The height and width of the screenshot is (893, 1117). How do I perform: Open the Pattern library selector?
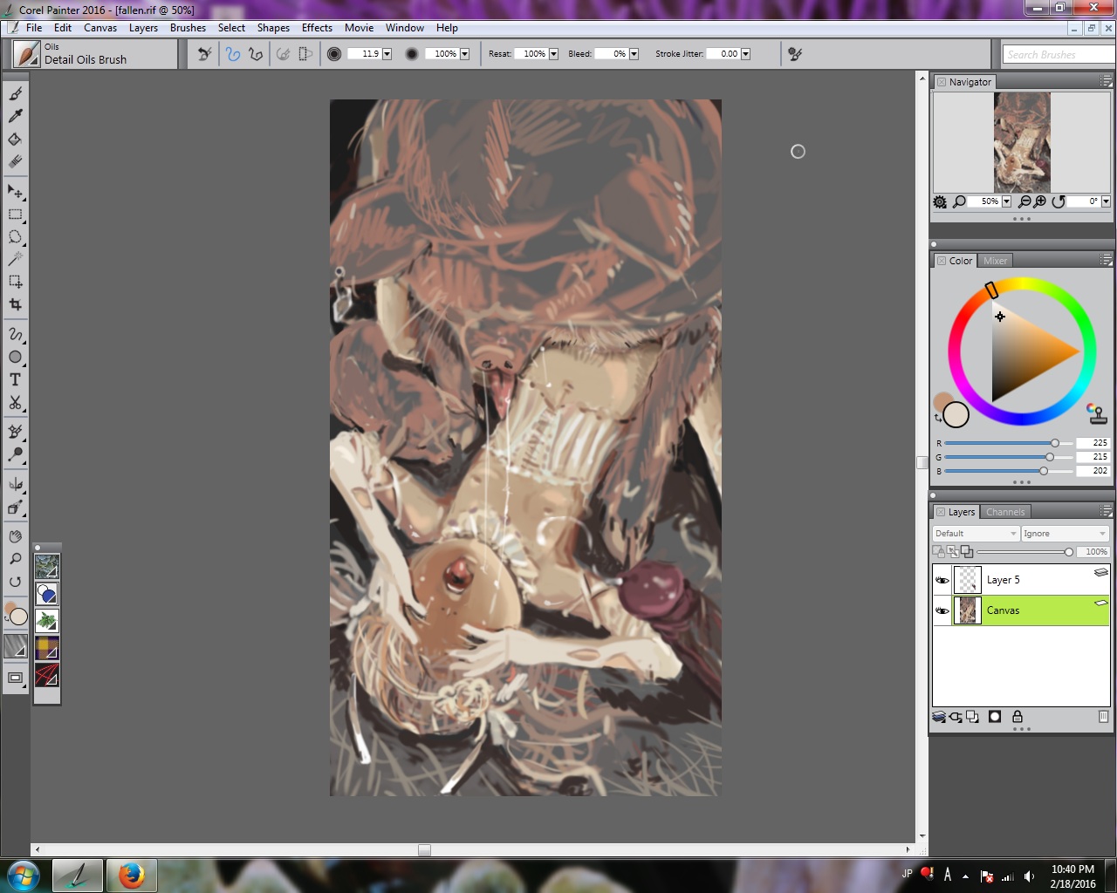[47, 567]
